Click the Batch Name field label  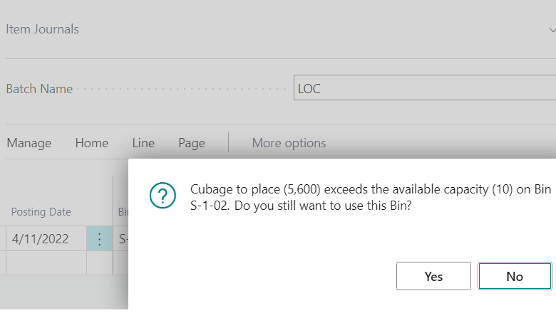coord(39,89)
